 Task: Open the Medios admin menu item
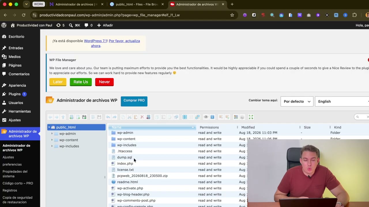(20, 57)
